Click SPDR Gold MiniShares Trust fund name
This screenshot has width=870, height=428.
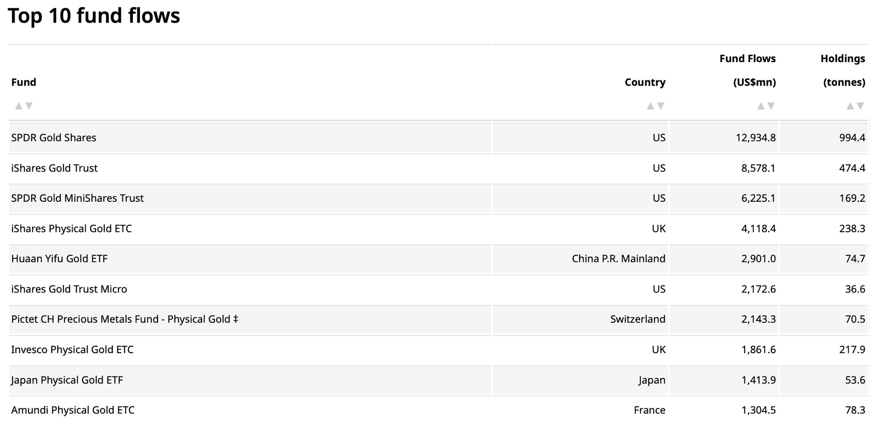point(77,198)
